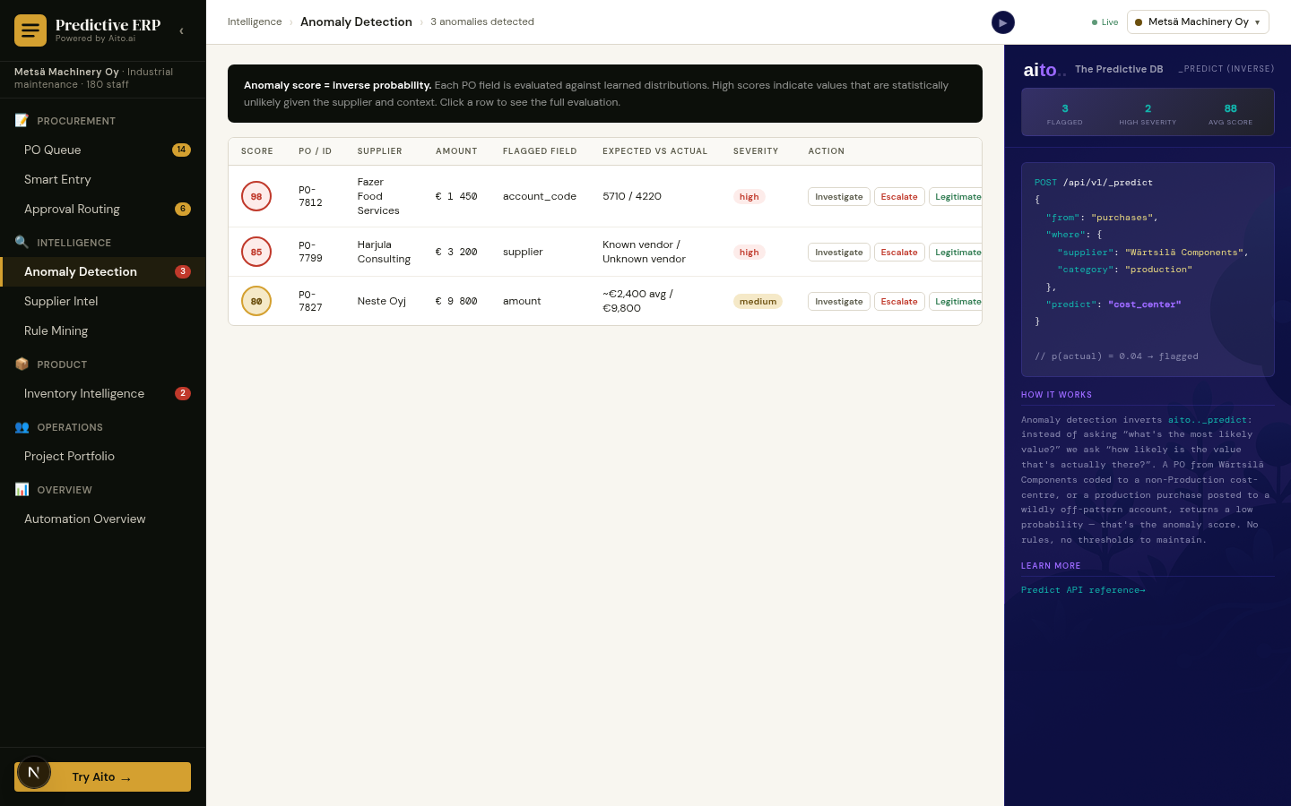
Task: Click the Product section box icon
Action: point(22,364)
